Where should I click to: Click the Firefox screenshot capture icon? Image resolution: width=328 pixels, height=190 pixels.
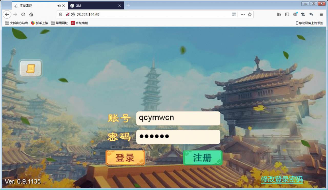(303, 15)
